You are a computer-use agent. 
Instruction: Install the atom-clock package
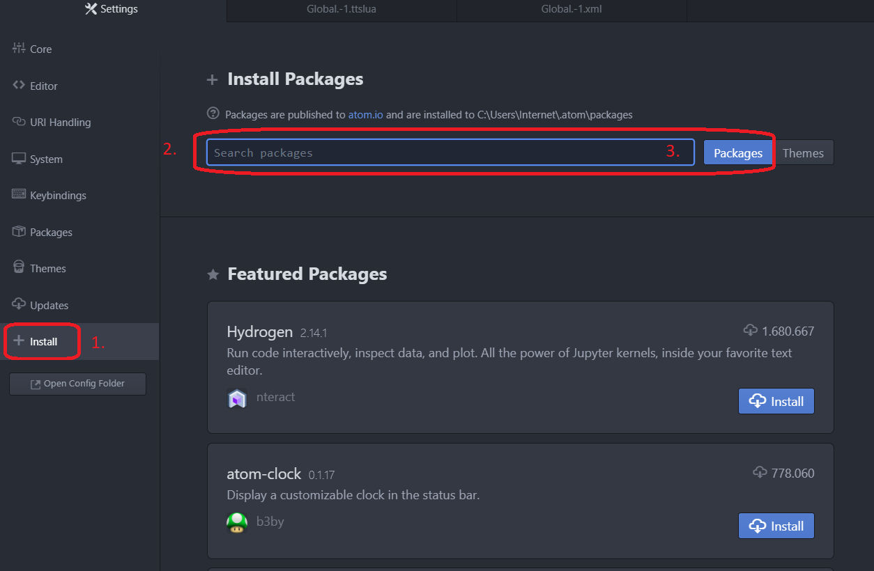point(776,526)
